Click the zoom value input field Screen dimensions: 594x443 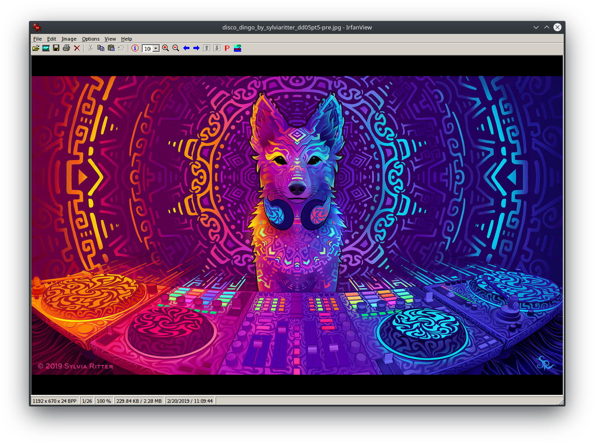tap(147, 49)
